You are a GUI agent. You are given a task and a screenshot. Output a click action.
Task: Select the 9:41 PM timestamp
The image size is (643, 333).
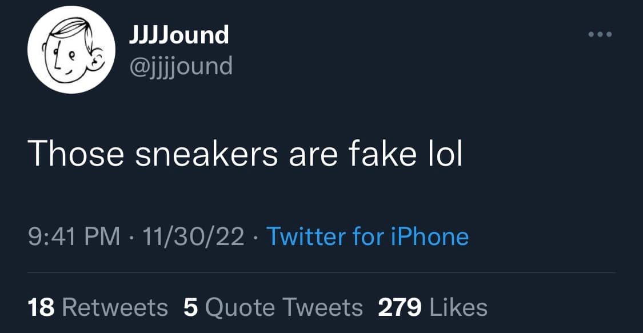[74, 236]
